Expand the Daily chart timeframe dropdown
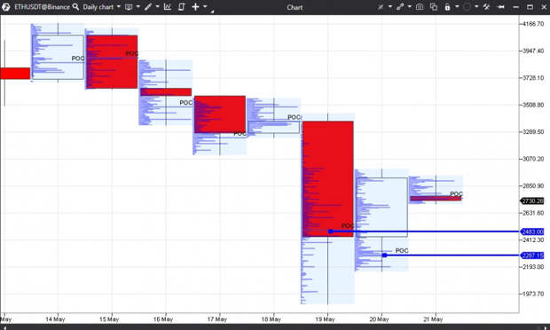The height and width of the screenshot is (330, 550). pyautogui.click(x=119, y=7)
